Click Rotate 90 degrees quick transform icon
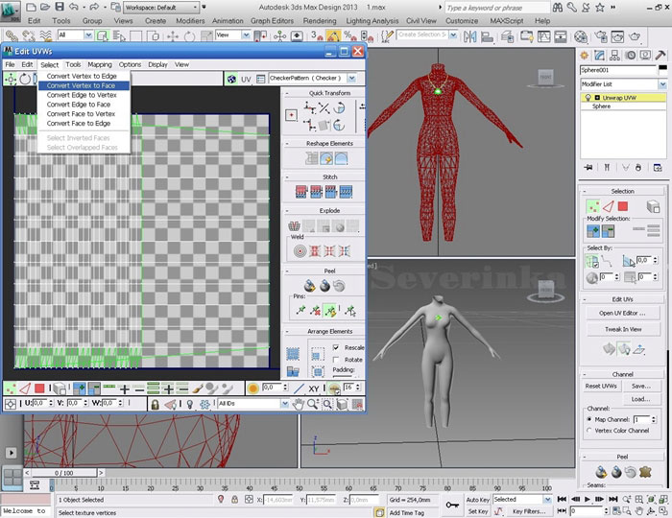 tap(339, 107)
